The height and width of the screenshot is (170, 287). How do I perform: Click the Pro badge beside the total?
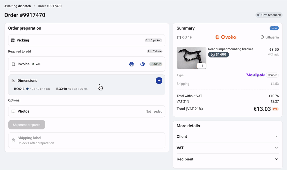(x=275, y=109)
